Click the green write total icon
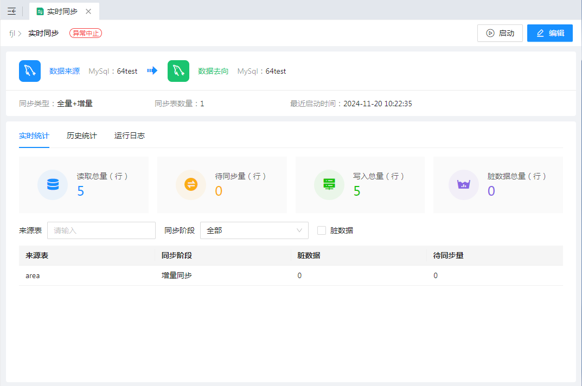Screen dimensions: 582x386 click(x=329, y=184)
